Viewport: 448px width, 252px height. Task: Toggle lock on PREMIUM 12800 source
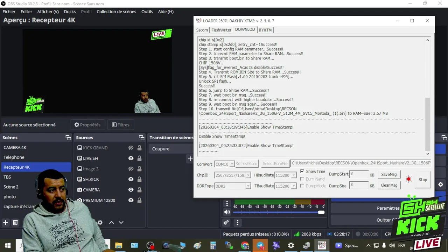pyautogui.click(x=139, y=200)
